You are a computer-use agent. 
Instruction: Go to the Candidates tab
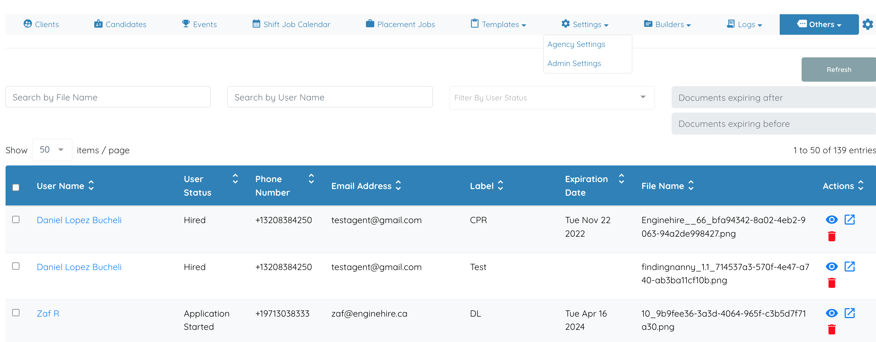tap(120, 24)
